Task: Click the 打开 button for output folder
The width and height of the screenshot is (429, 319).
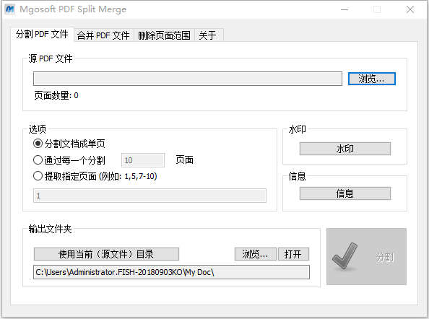Action: (293, 254)
